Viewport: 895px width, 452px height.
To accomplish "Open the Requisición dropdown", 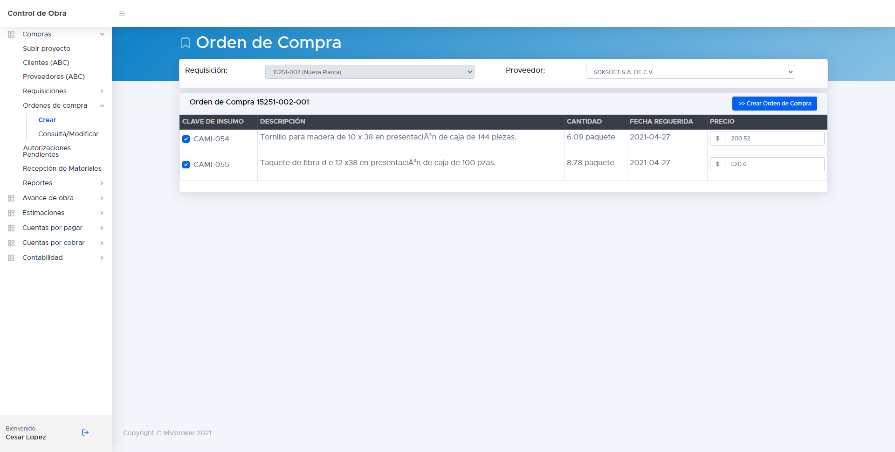I will [x=369, y=72].
